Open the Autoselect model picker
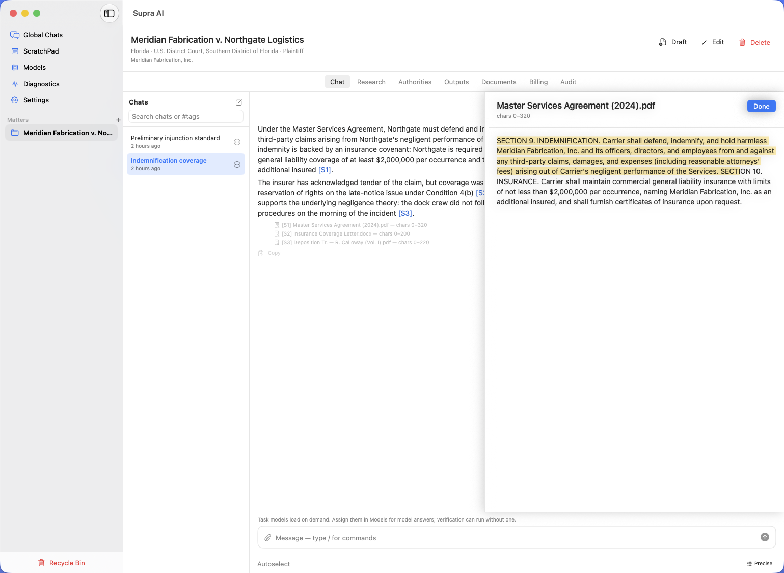Viewport: 784px width, 573px height. [274, 564]
